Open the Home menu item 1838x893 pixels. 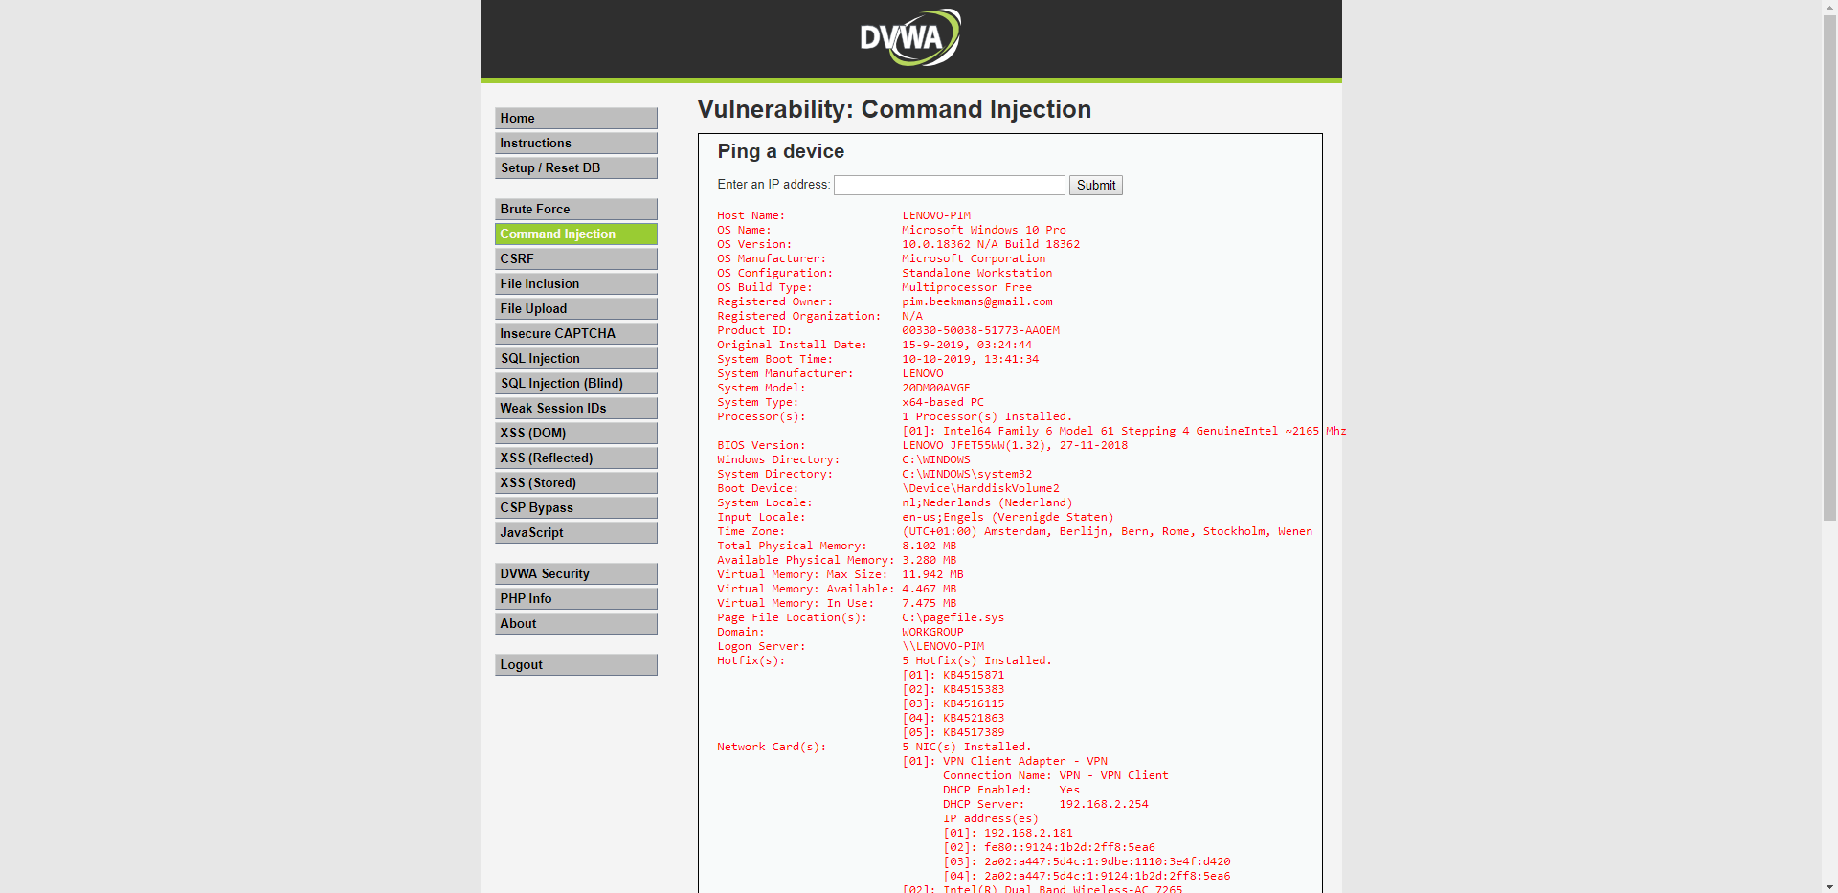[575, 118]
